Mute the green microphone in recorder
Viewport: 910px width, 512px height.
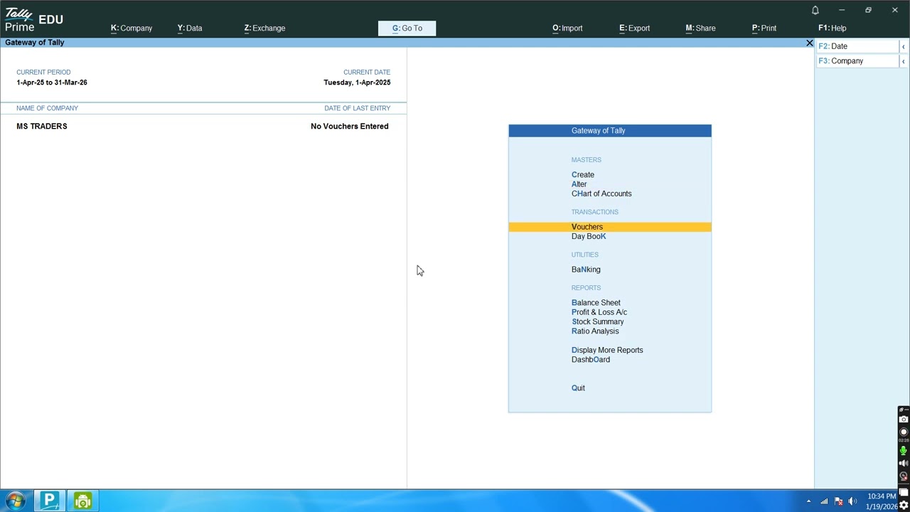(x=904, y=450)
